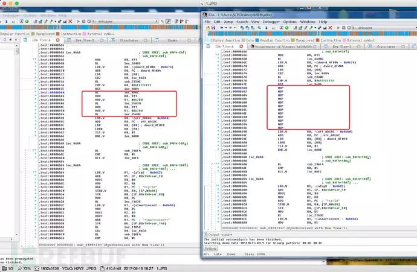This screenshot has height=272, width=417.
Task: Close the IDA View-A tab in right IDA window
Action: (241, 46)
